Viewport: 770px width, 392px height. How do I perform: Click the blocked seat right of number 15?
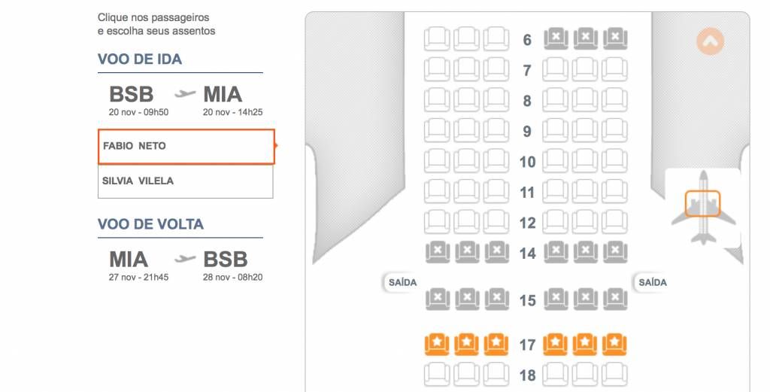(x=556, y=299)
